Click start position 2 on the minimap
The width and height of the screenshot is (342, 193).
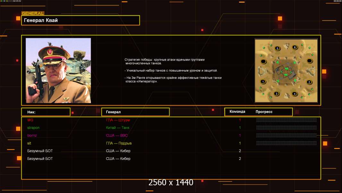309,82
